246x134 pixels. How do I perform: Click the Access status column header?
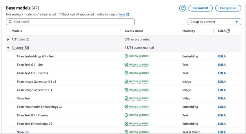coord(134,31)
